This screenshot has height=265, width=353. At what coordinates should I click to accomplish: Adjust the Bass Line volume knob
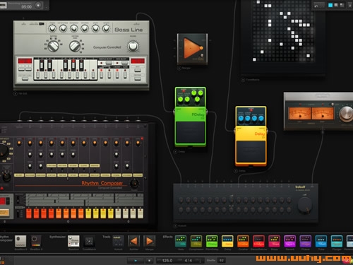tap(133, 46)
